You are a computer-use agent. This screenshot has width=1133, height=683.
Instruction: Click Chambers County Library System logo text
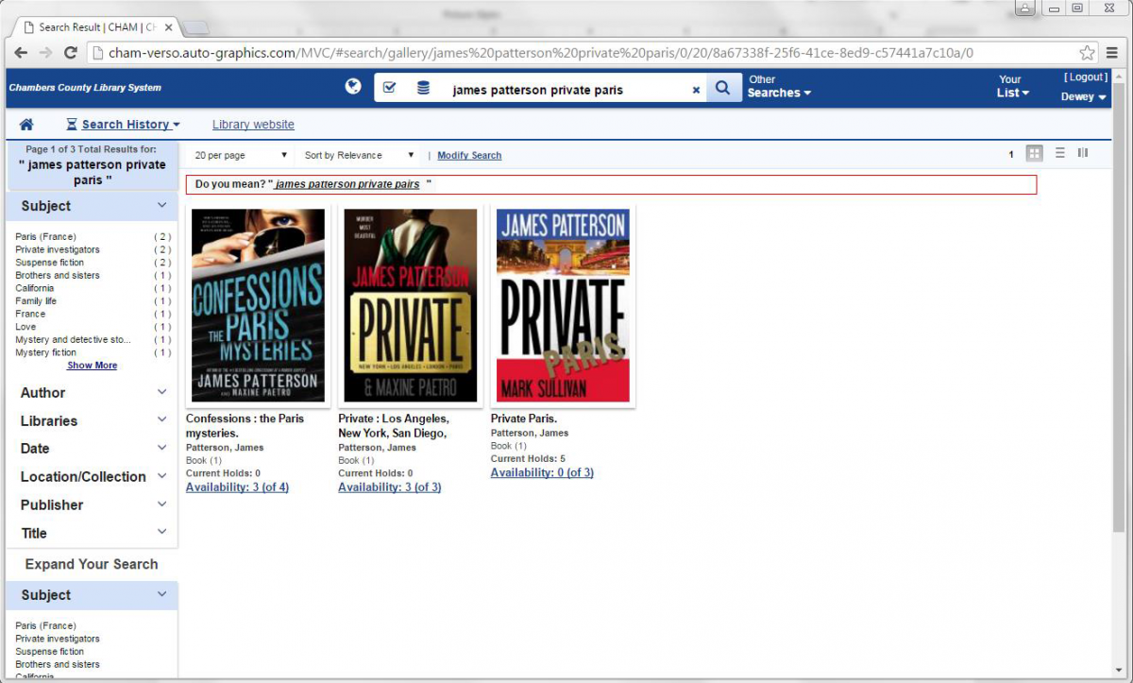85,88
